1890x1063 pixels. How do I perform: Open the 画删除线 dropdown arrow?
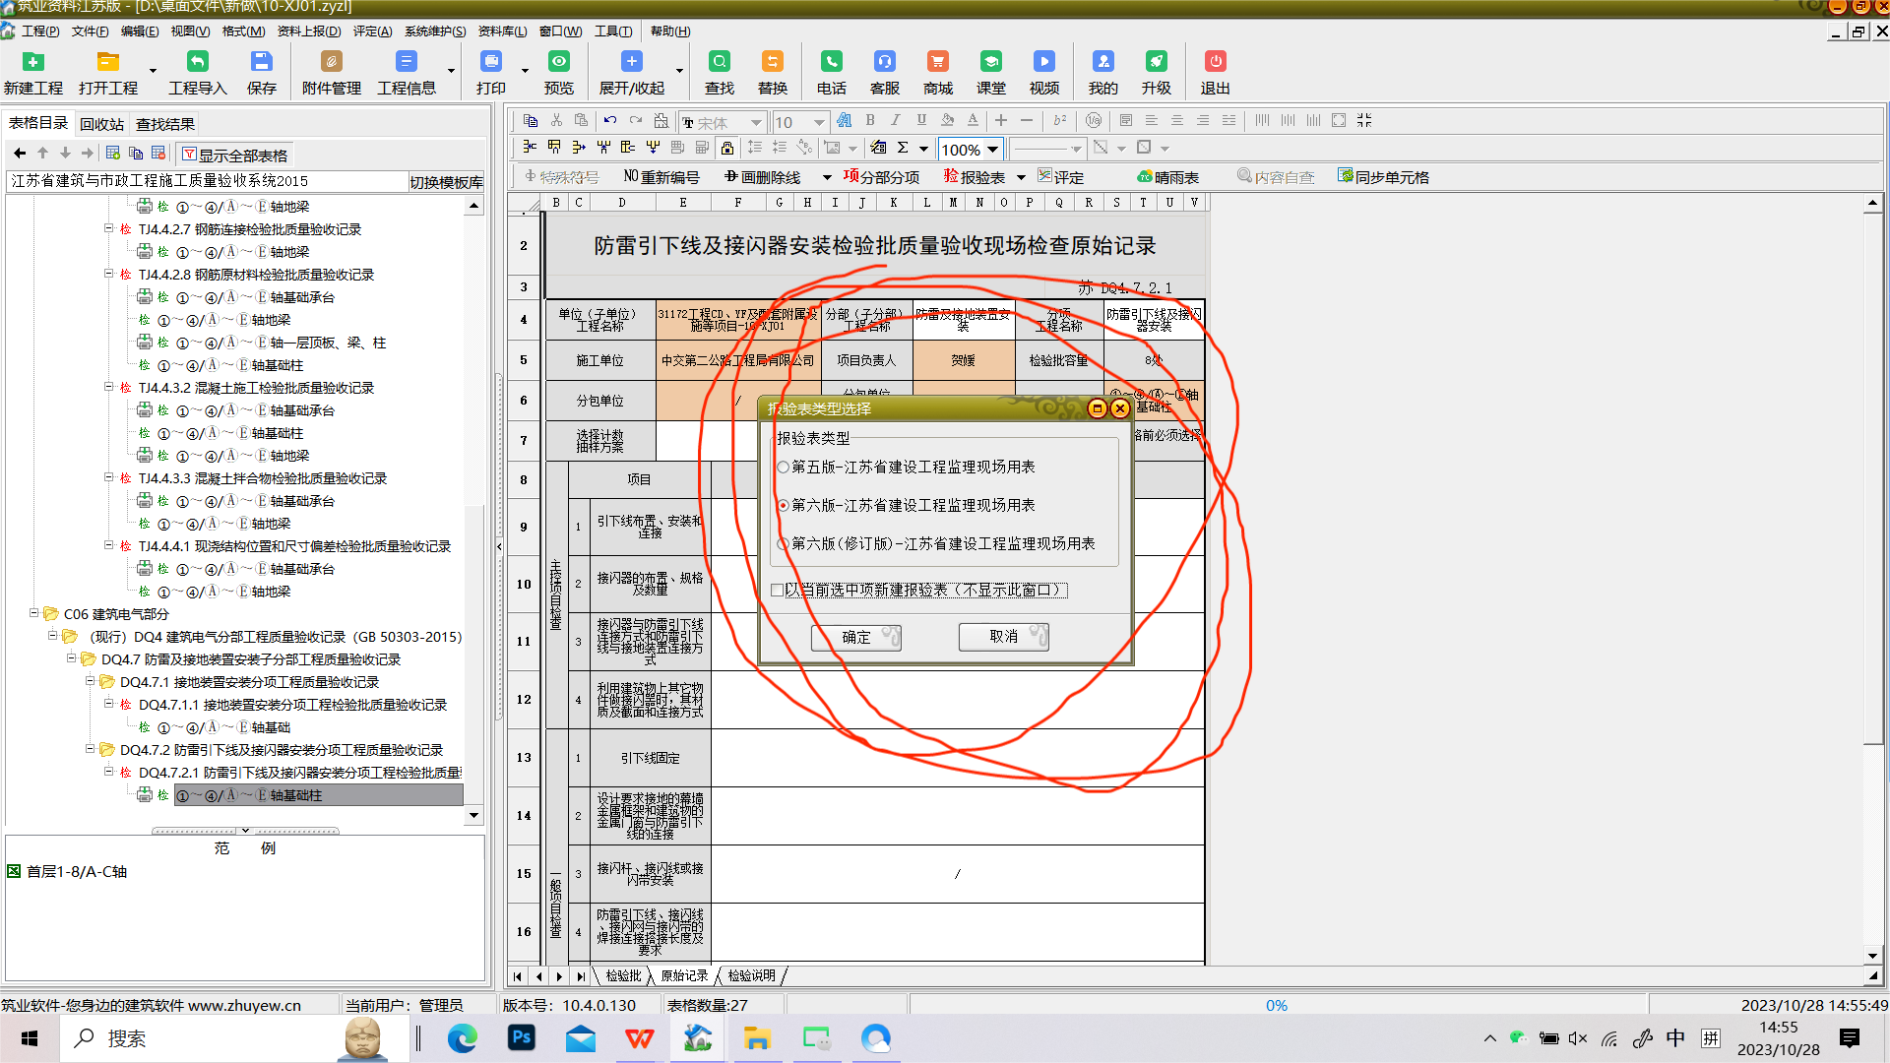(827, 177)
